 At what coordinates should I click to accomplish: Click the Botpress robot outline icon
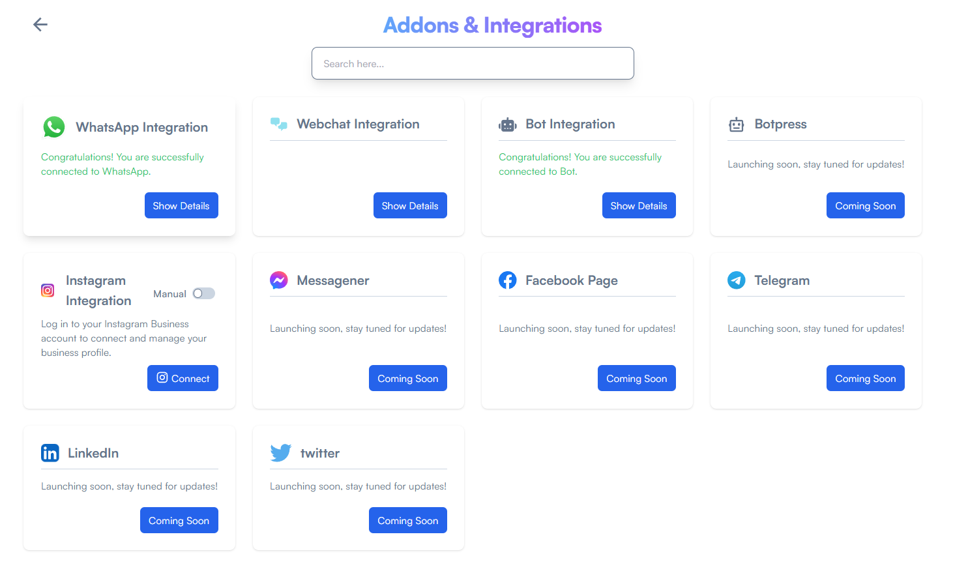pyautogui.click(x=737, y=125)
